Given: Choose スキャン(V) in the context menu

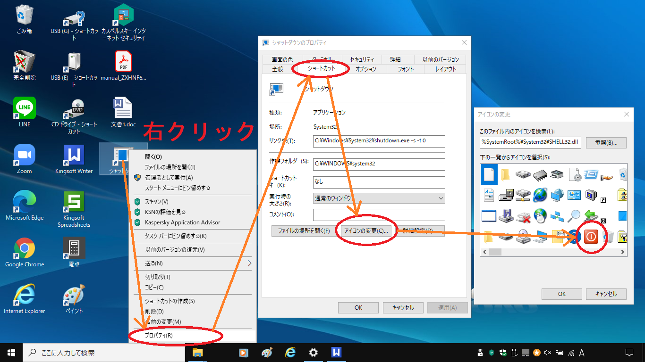Looking at the screenshot, I should pyautogui.click(x=193, y=201).
